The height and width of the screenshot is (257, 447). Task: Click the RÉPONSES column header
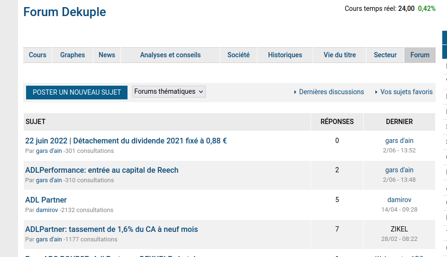click(337, 122)
